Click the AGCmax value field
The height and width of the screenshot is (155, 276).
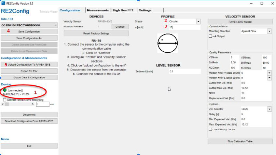[234, 68]
